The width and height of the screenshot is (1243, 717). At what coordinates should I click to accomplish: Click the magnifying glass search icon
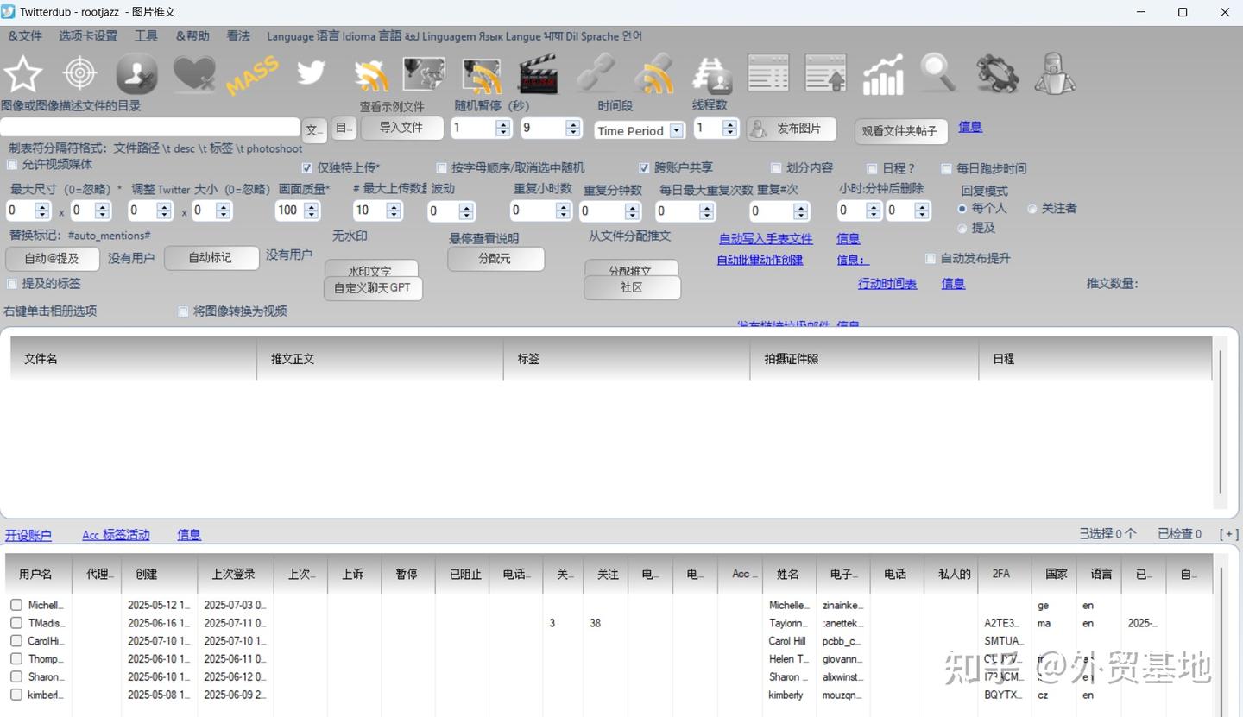(x=939, y=73)
